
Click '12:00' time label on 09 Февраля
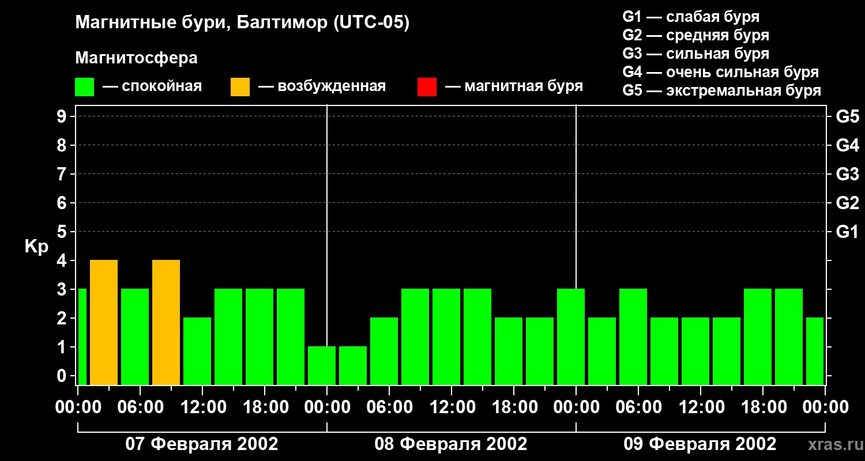[x=701, y=407]
